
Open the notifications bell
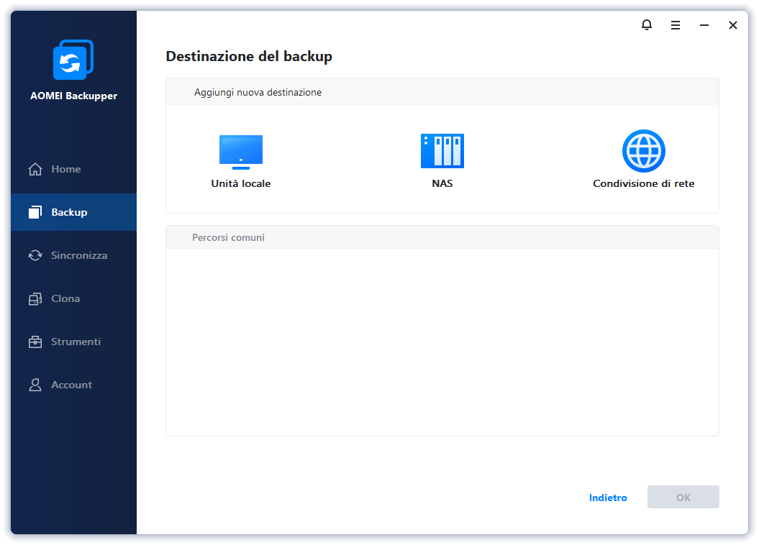coord(646,25)
